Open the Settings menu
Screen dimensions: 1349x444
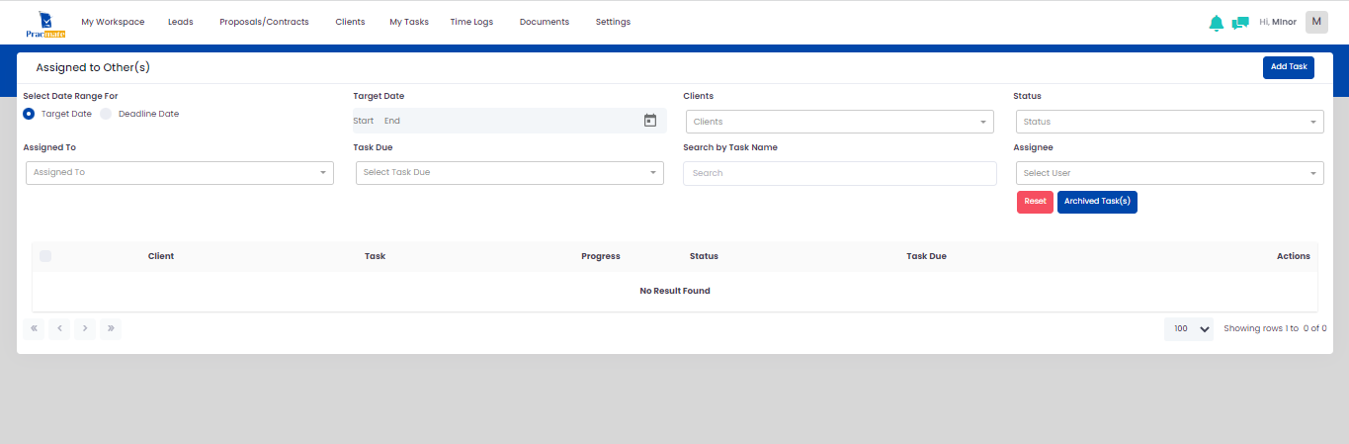click(x=613, y=22)
